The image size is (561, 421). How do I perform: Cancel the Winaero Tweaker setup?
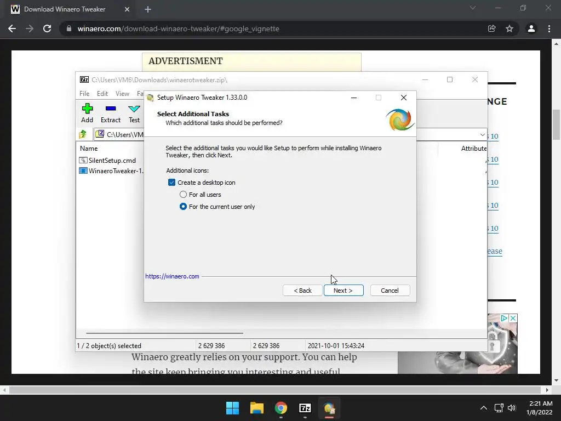click(x=390, y=291)
